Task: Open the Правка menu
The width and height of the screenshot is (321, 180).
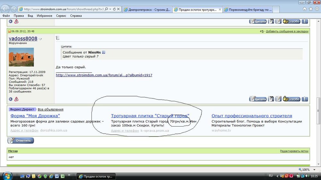Action: click(x=19, y=16)
